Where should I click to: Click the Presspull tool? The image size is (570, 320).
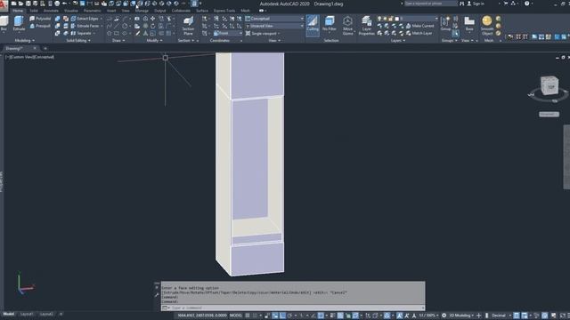[40, 26]
